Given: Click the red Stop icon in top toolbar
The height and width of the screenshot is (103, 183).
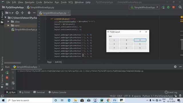Looking at the screenshot, I should pos(174,7).
